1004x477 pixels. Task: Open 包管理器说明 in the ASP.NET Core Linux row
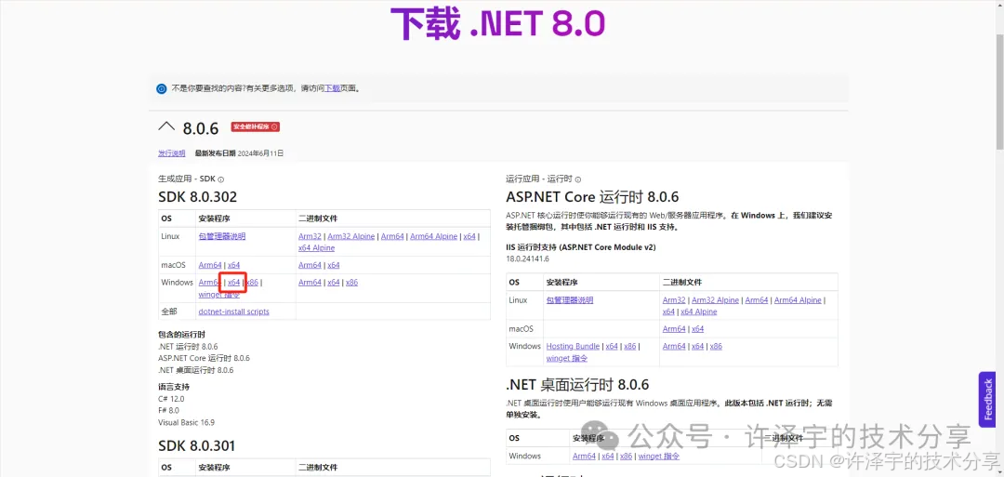(x=570, y=299)
